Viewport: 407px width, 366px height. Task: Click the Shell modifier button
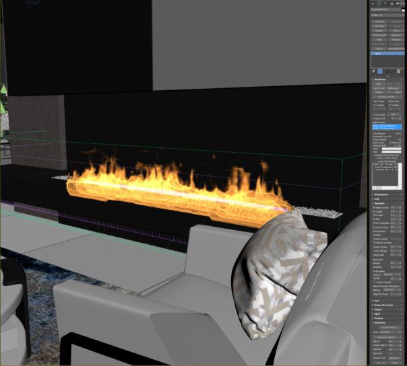[379, 40]
